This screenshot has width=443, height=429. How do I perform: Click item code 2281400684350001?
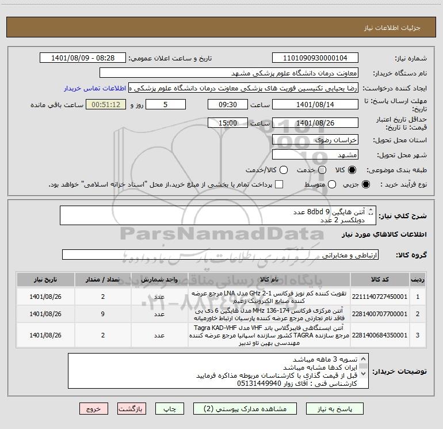380,335
